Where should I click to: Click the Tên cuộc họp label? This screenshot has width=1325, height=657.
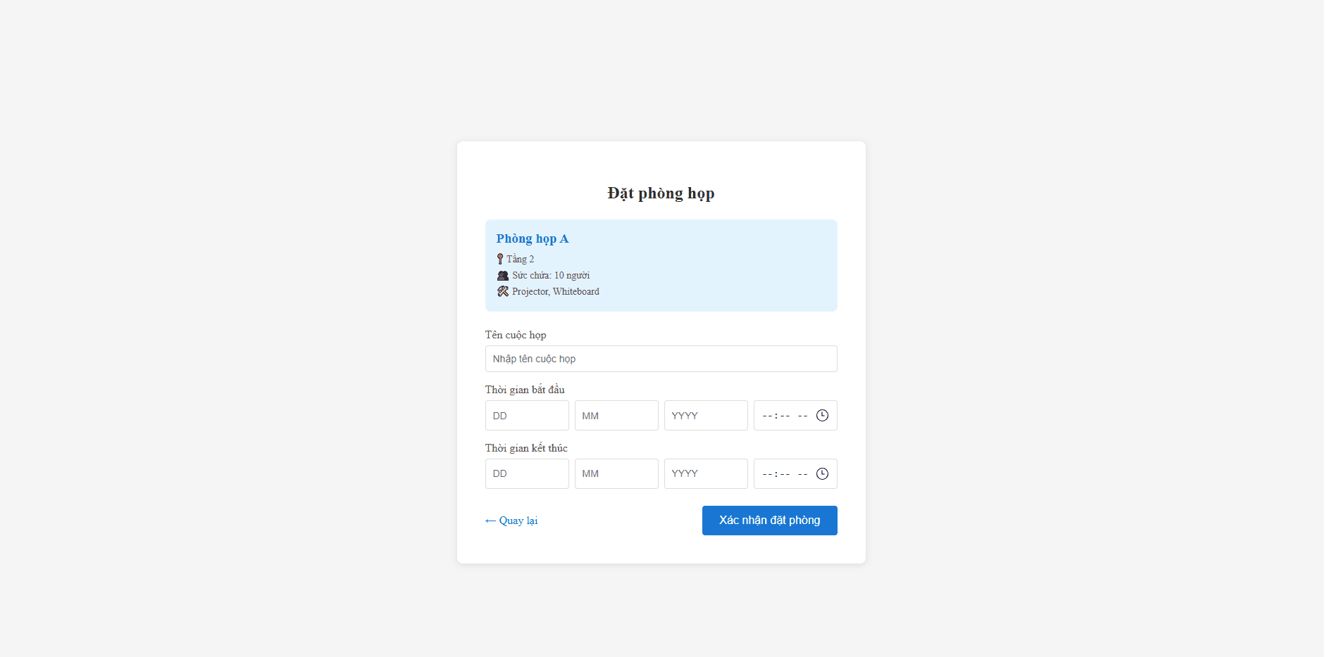click(516, 335)
